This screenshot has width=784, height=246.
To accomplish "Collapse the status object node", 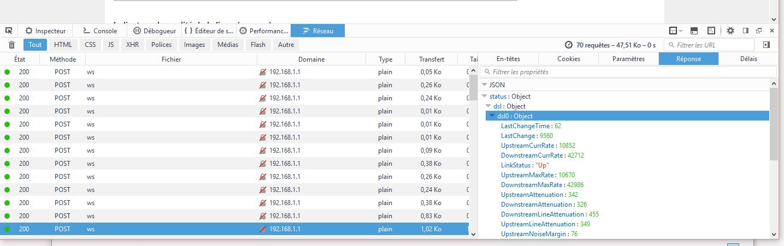I will (x=484, y=97).
